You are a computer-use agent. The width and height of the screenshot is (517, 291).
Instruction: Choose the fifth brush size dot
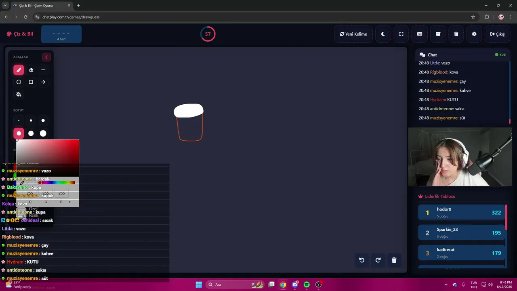coord(31,133)
